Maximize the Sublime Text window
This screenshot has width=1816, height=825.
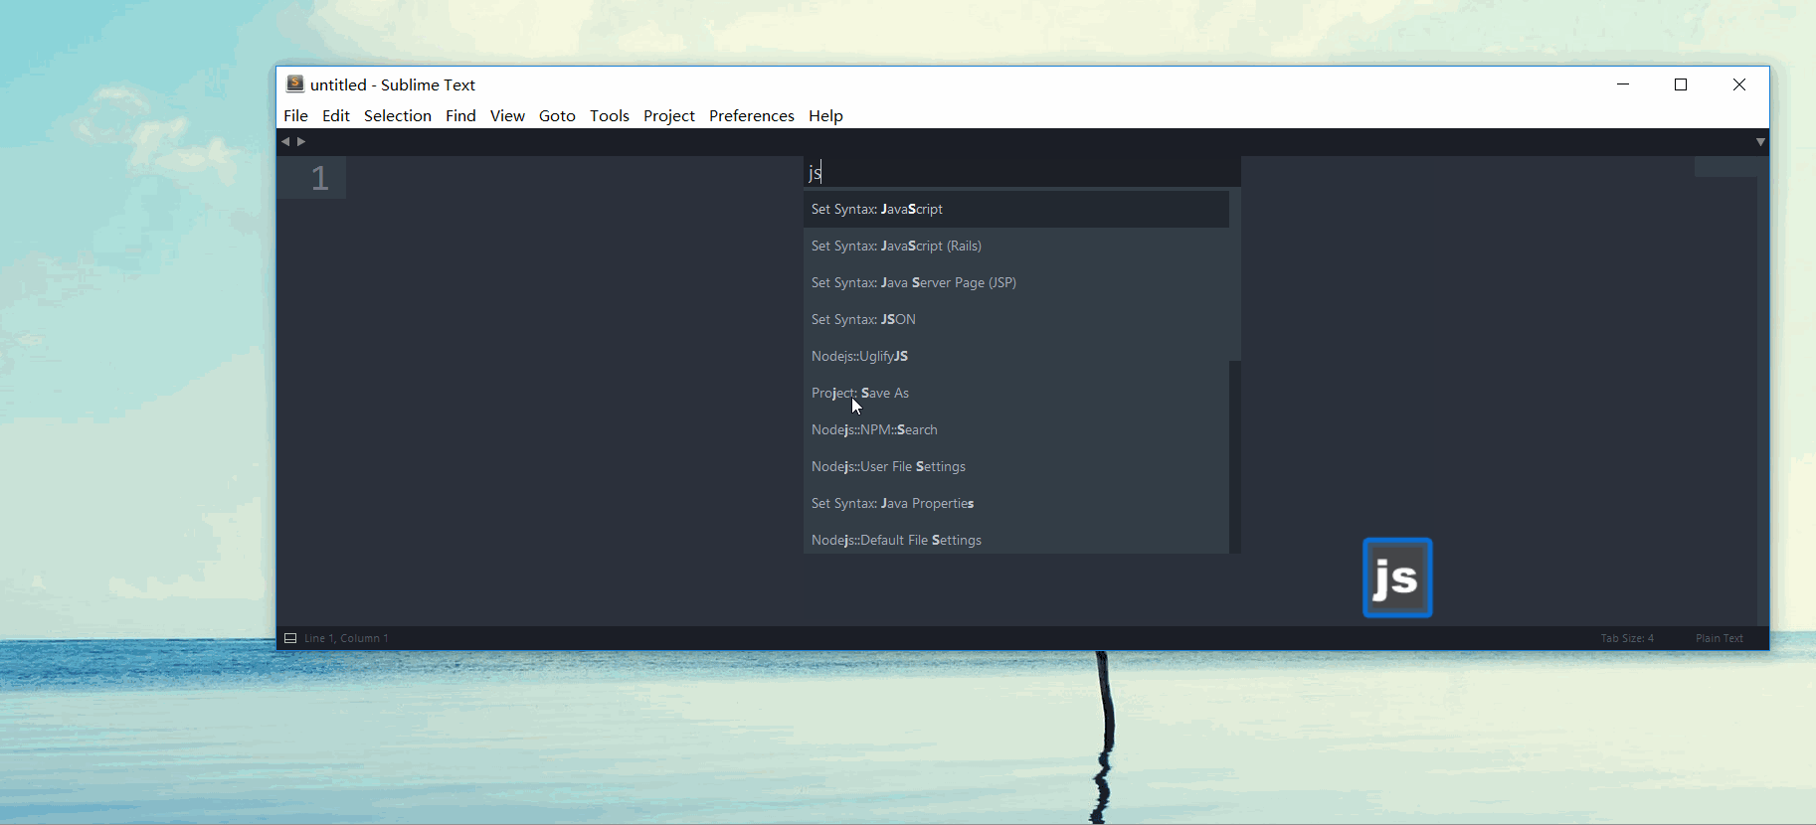coord(1681,84)
